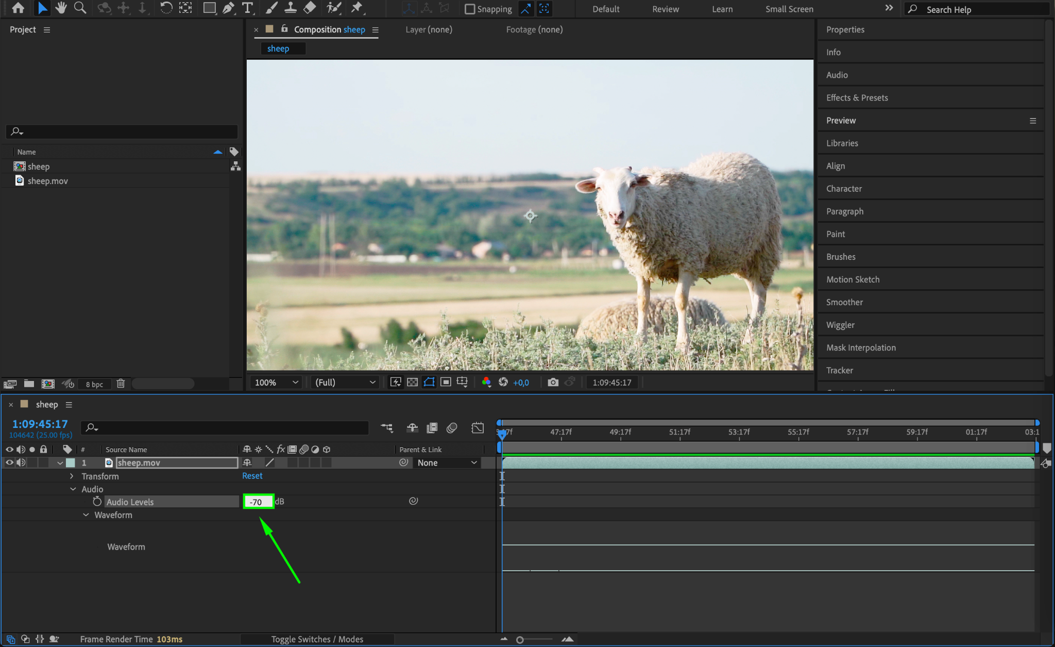Mute the sheep.mov layer audio
The width and height of the screenshot is (1055, 647).
[21, 462]
